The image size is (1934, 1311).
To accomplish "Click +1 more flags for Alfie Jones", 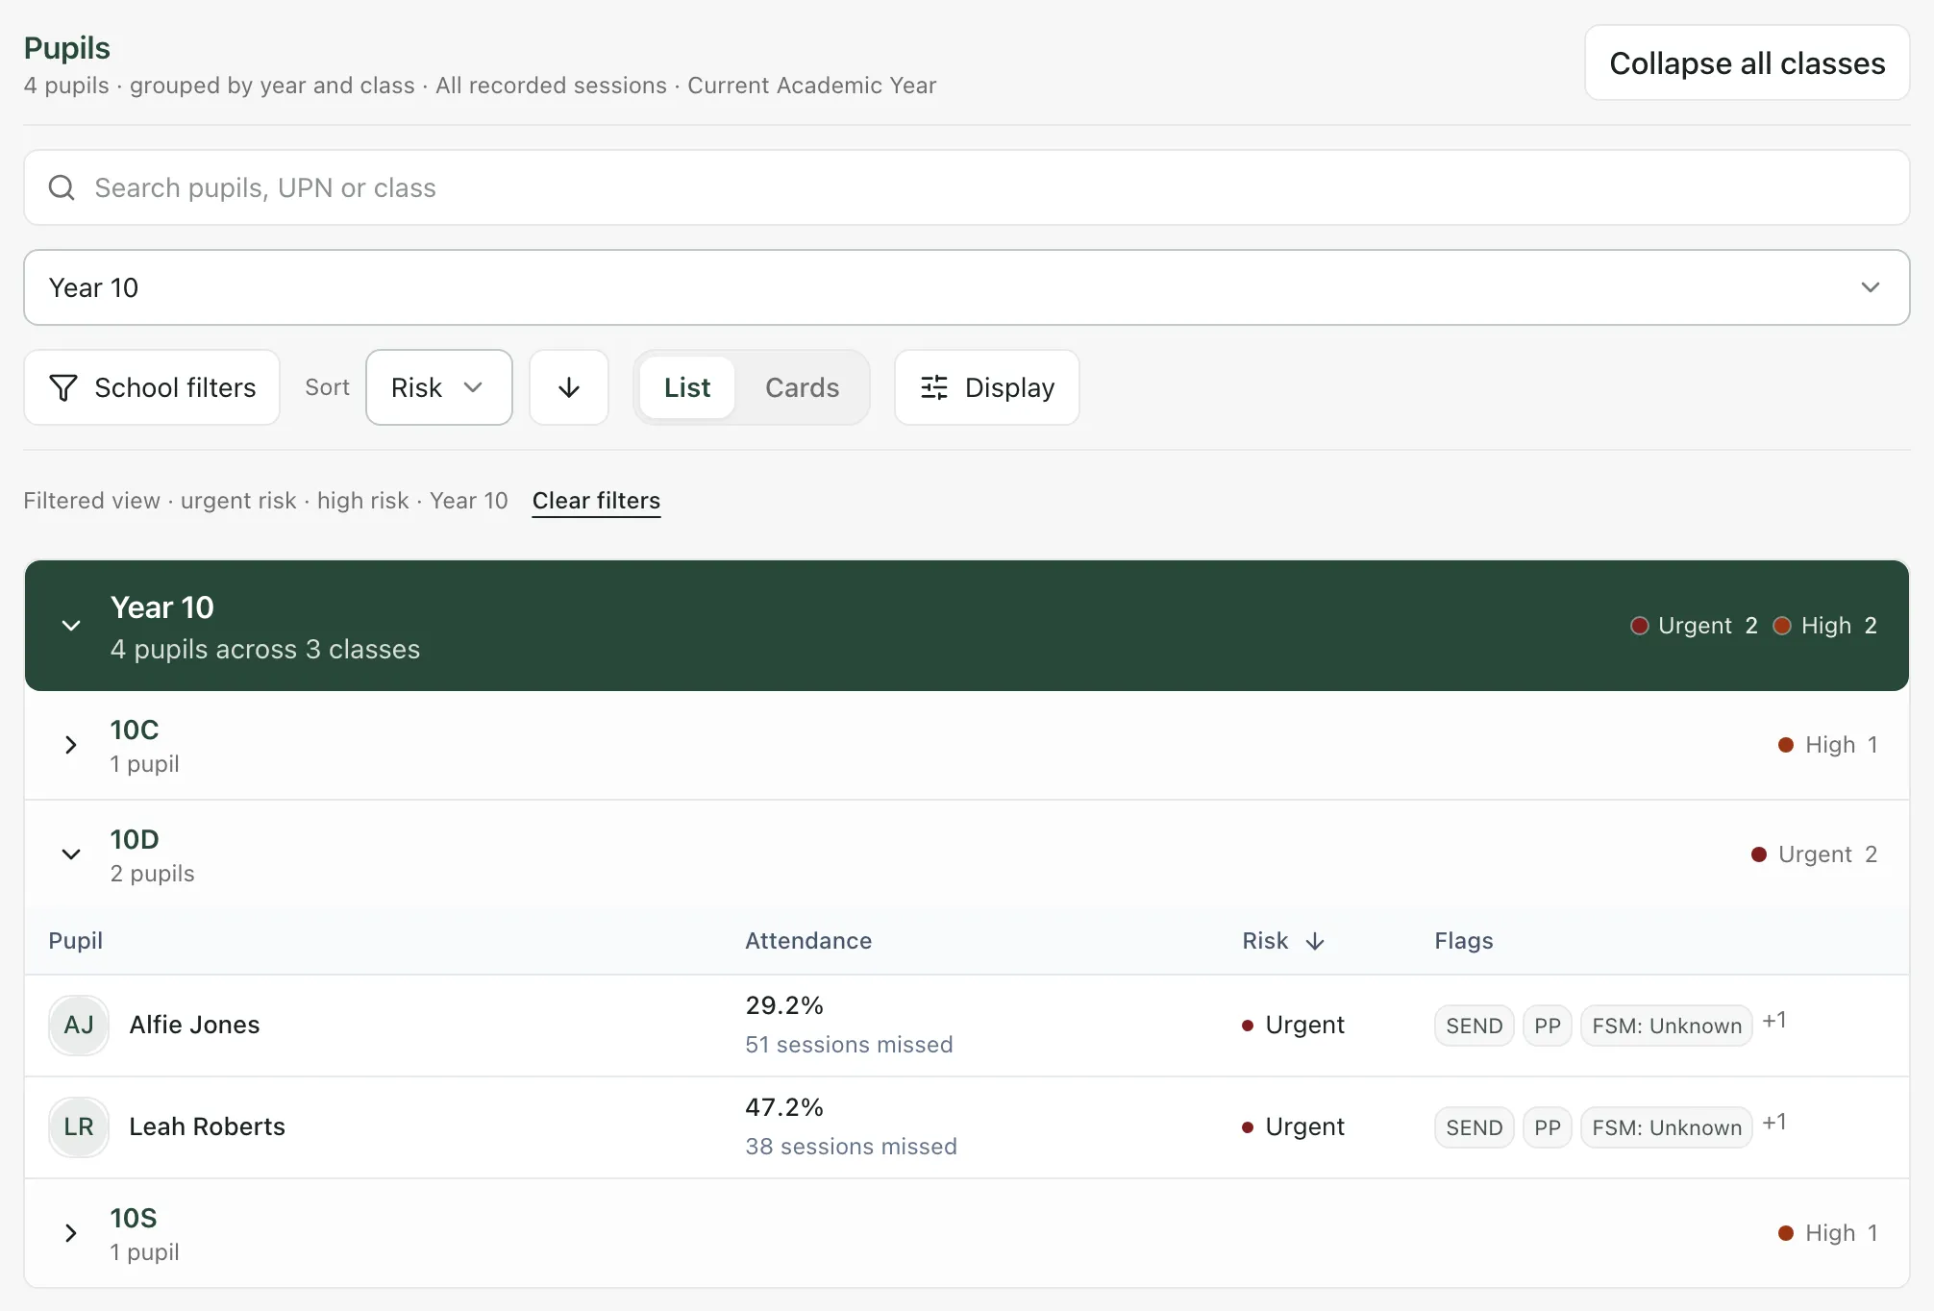I will pyautogui.click(x=1774, y=1021).
